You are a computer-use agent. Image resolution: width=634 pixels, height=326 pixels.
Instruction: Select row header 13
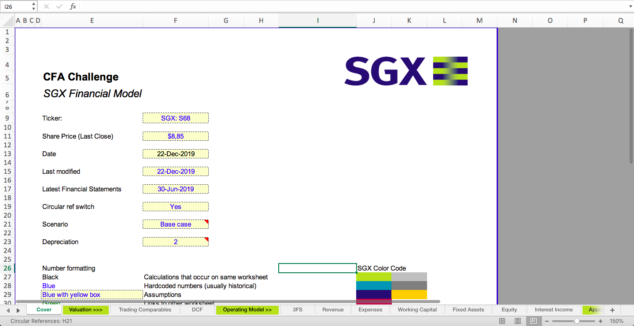tap(7, 154)
